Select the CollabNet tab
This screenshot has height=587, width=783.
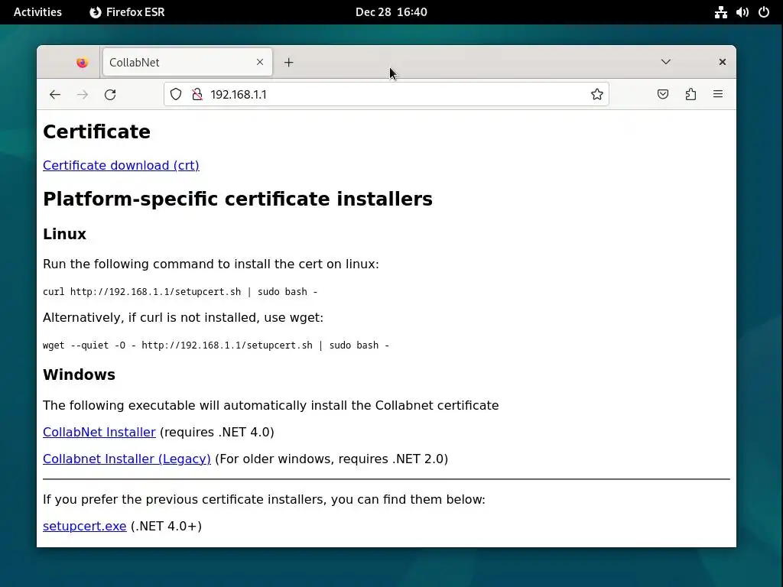coord(187,63)
